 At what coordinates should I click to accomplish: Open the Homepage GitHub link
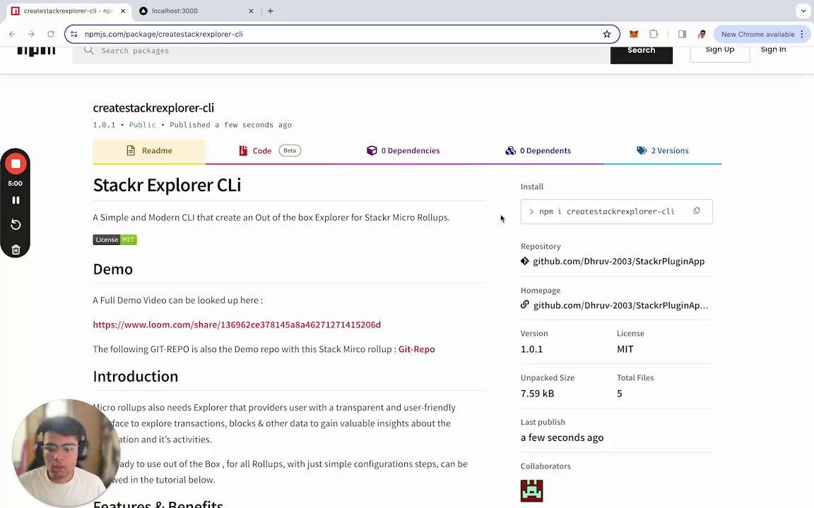tap(620, 306)
